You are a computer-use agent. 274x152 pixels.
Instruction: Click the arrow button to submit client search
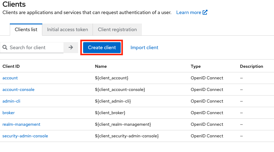pyautogui.click(x=70, y=48)
